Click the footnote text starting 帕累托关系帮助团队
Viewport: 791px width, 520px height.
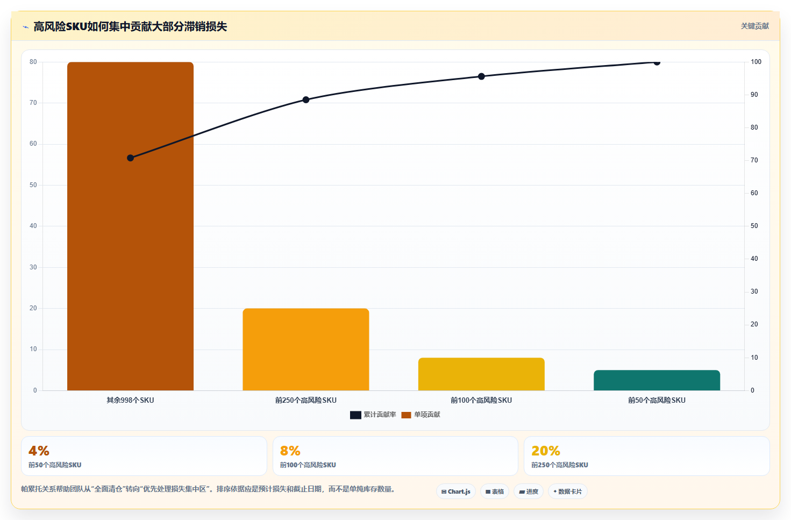click(209, 489)
